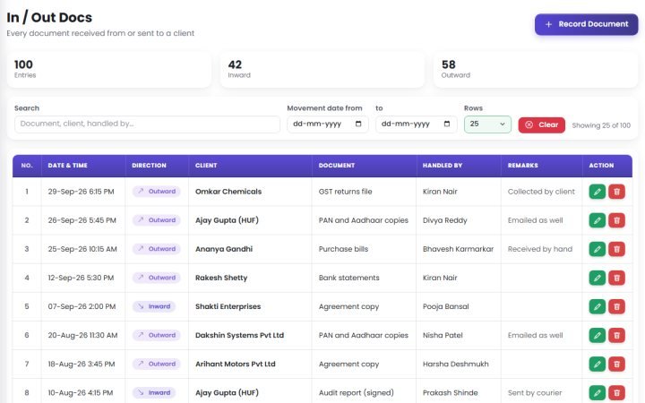Select client name Omkar Chemicals
Viewport: 645px width, 403px height.
(x=228, y=192)
